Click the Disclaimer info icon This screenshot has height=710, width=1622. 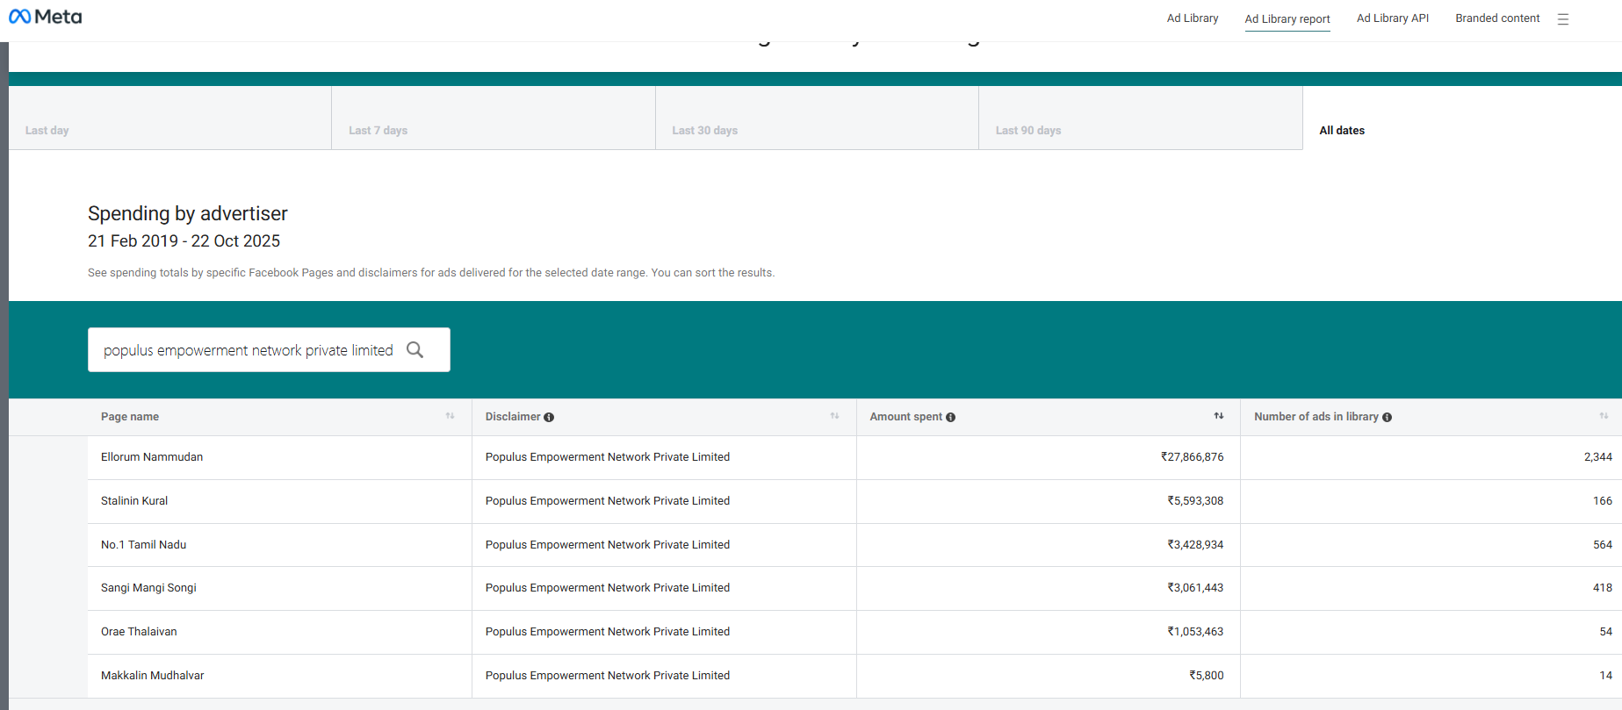(549, 418)
